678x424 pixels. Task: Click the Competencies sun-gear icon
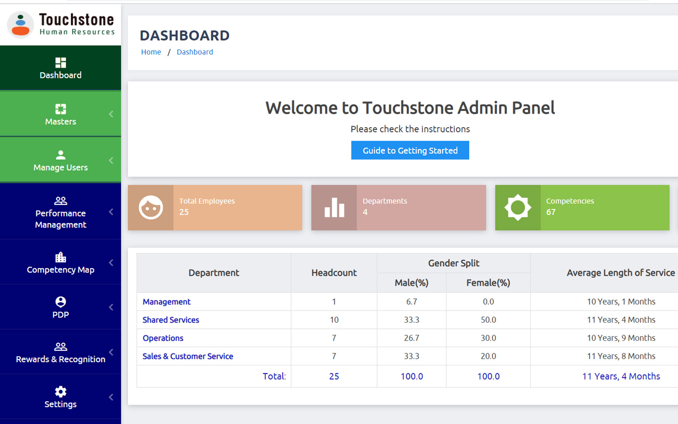point(518,208)
